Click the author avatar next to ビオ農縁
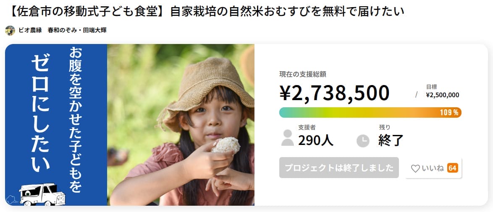The height and width of the screenshot is (212, 493). click(10, 31)
